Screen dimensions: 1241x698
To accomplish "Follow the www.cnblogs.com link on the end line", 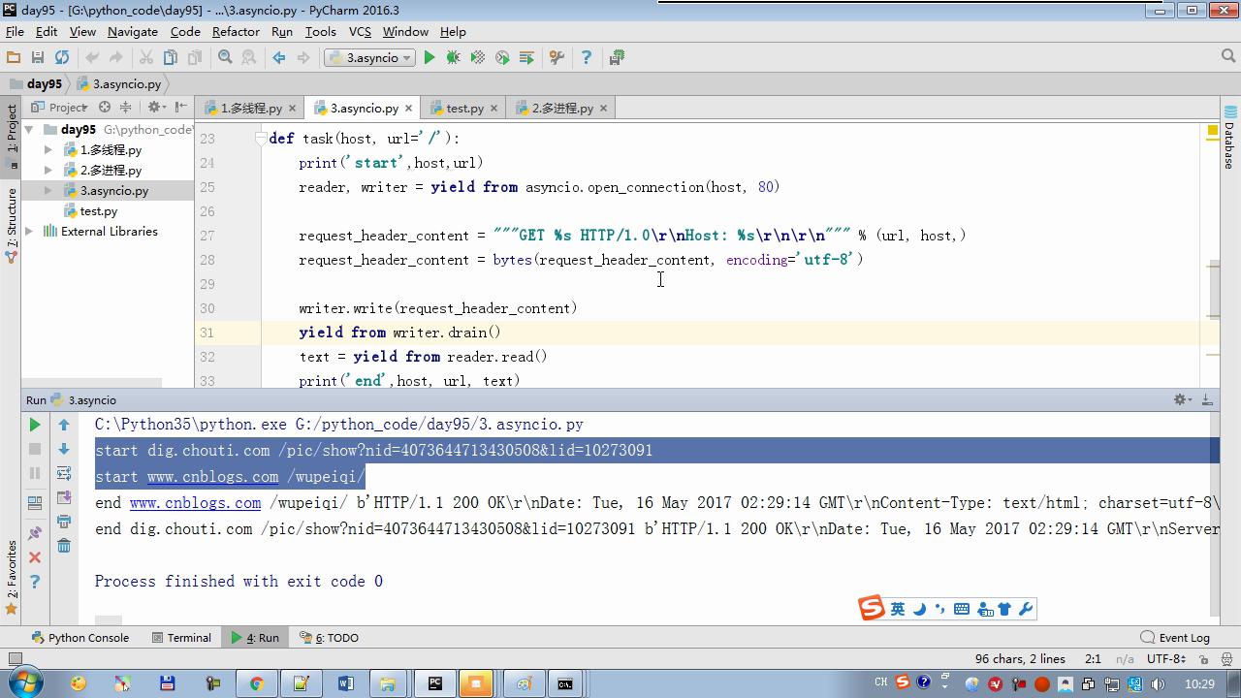I will [195, 502].
